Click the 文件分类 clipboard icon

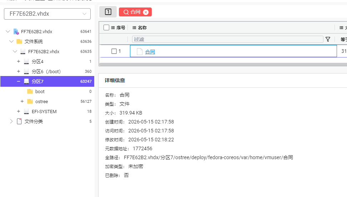tap(19, 121)
